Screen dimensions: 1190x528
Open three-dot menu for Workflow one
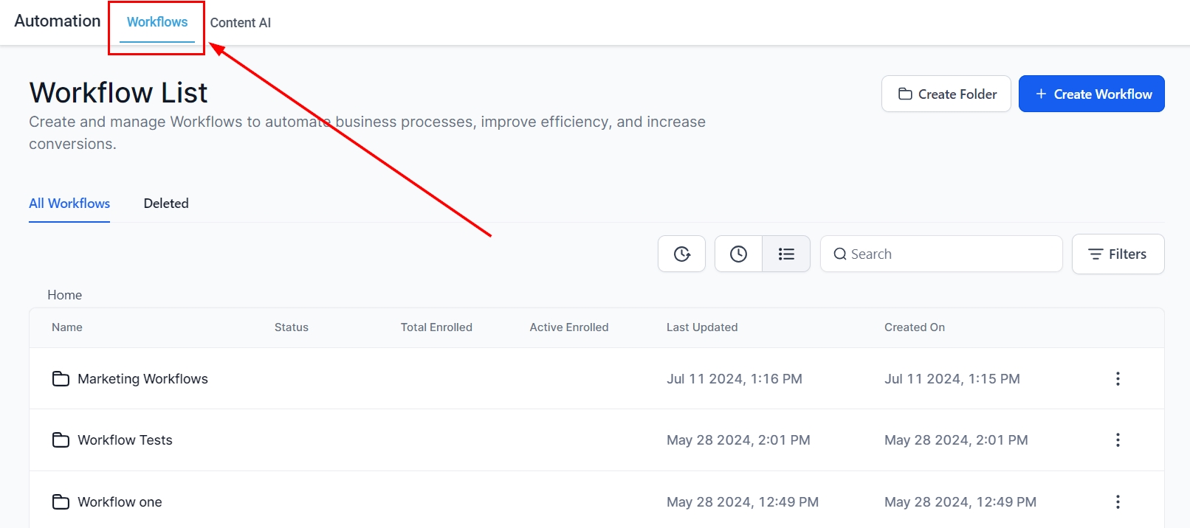pos(1118,502)
